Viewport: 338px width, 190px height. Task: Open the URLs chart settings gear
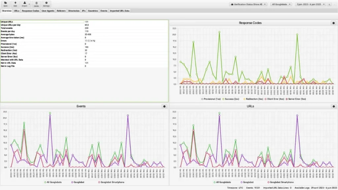coord(333,106)
